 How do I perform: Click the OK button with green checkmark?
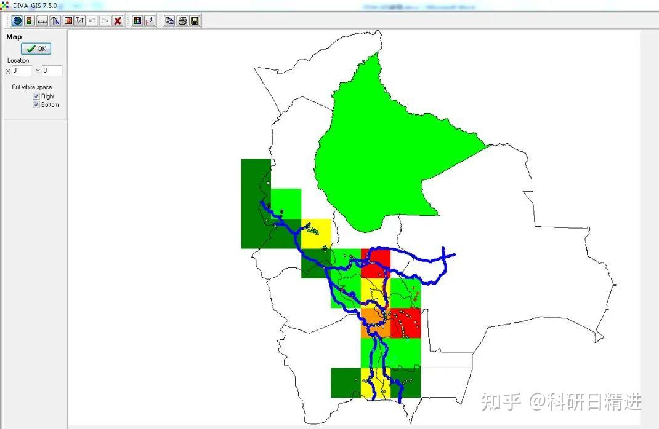[x=36, y=49]
